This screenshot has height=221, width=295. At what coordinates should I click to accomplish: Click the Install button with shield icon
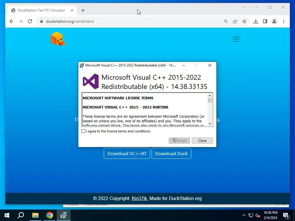(179, 140)
